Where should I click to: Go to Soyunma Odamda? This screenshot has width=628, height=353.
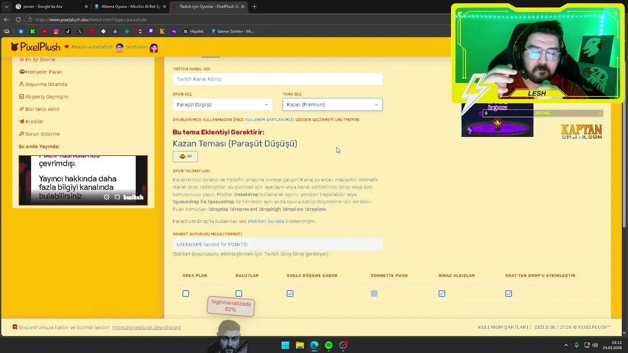coord(43,84)
